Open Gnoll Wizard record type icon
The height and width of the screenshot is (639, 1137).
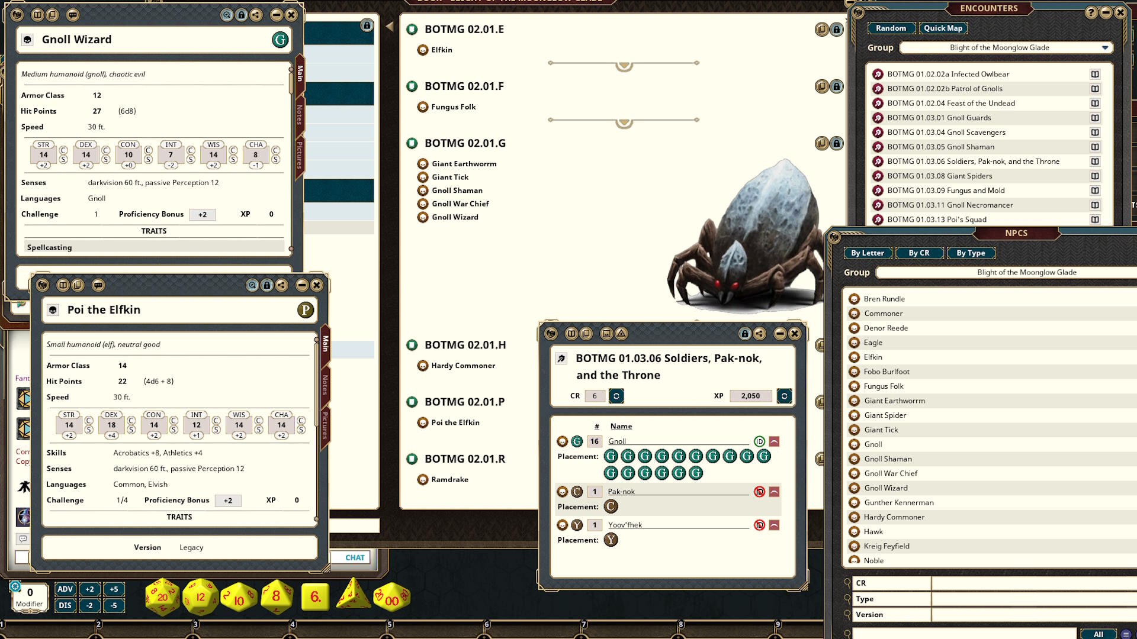click(x=27, y=40)
